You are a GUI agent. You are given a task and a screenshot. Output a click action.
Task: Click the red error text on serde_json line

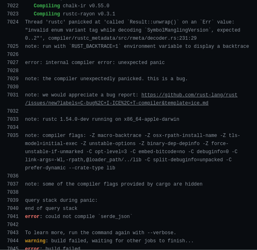[32, 216]
